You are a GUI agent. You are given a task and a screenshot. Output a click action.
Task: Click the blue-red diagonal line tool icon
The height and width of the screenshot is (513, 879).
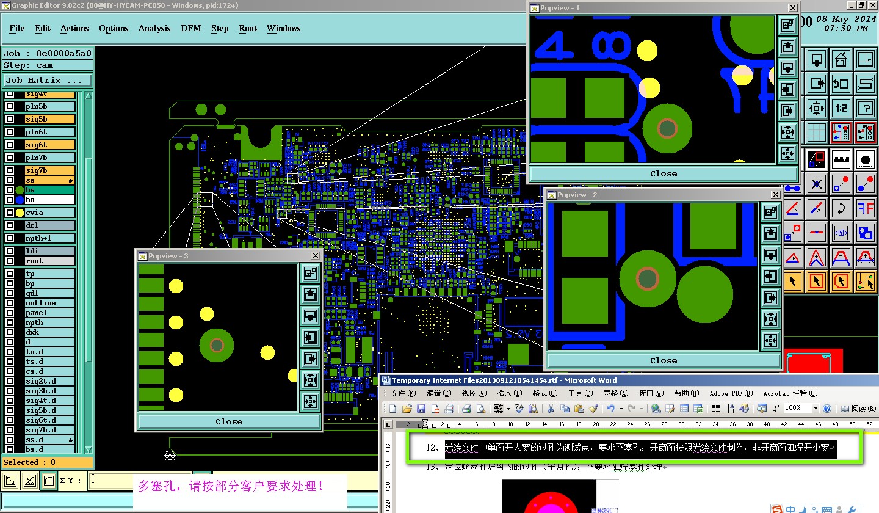point(817,208)
